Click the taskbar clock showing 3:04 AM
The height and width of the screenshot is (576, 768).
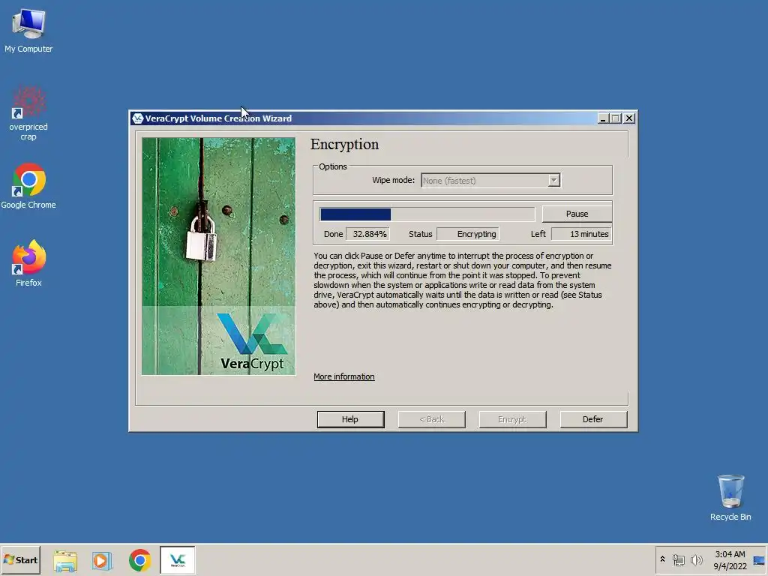(x=730, y=559)
